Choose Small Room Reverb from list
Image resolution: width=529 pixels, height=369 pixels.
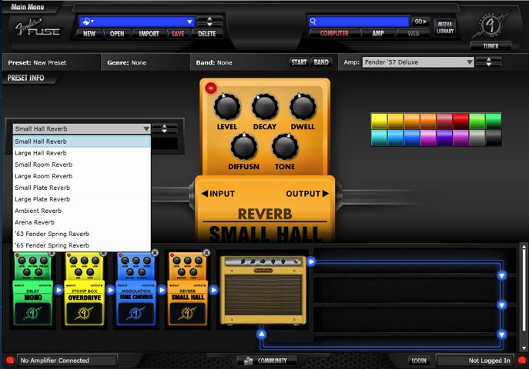click(x=82, y=165)
